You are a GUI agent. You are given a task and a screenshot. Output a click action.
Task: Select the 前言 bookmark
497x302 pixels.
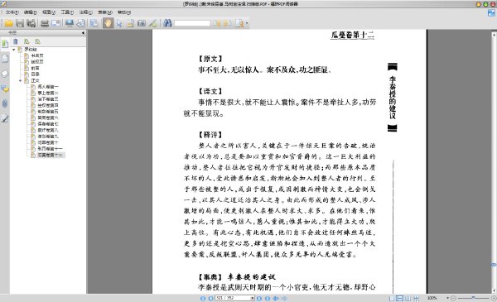click(35, 68)
